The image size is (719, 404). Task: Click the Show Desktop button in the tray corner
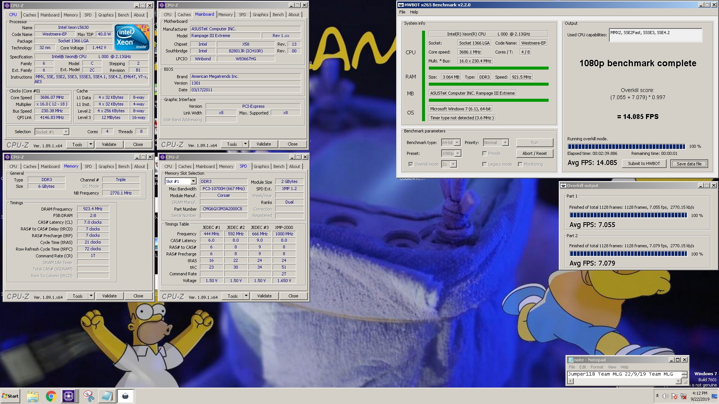715,396
